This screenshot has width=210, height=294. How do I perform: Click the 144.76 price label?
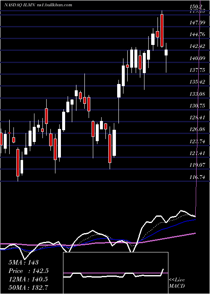197,34
